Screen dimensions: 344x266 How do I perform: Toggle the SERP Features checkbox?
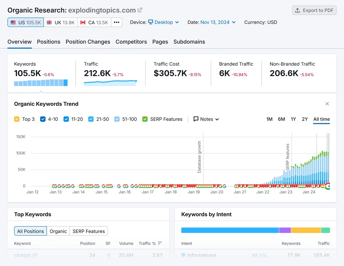tap(145, 119)
